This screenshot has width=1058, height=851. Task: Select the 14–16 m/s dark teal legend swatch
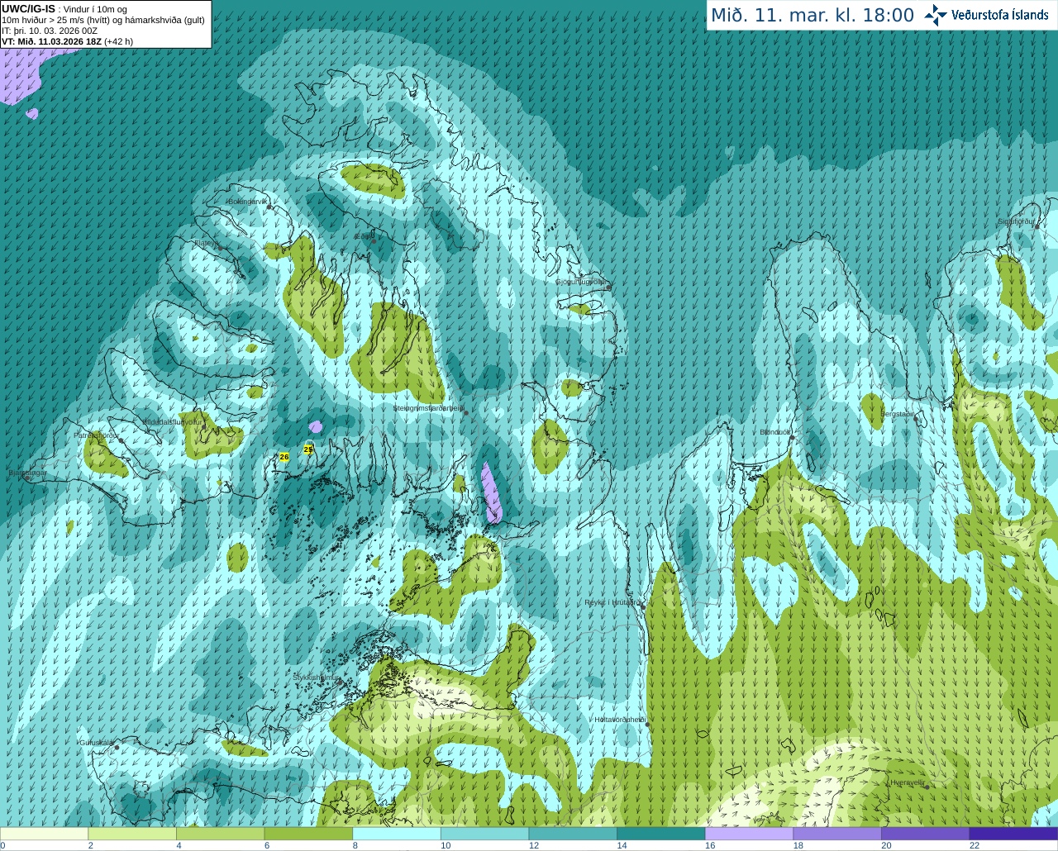[x=661, y=834]
